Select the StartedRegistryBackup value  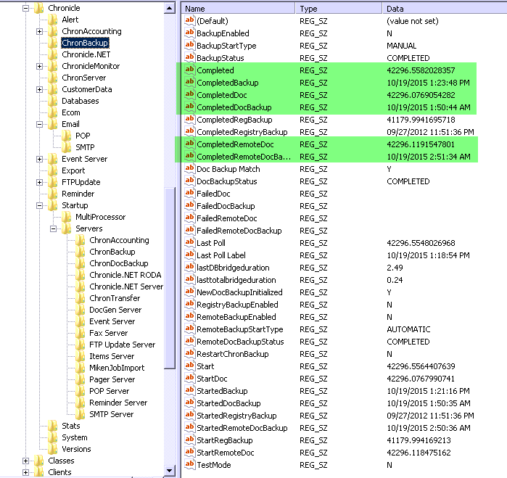click(236, 416)
